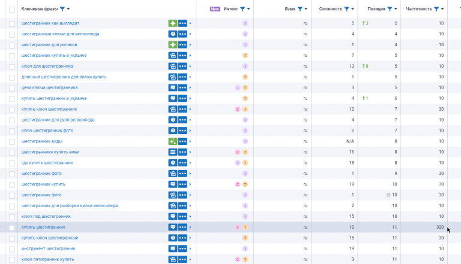Open keyword 'инструмент шестигранник'
The width and height of the screenshot is (461, 264).
pos(48,249)
